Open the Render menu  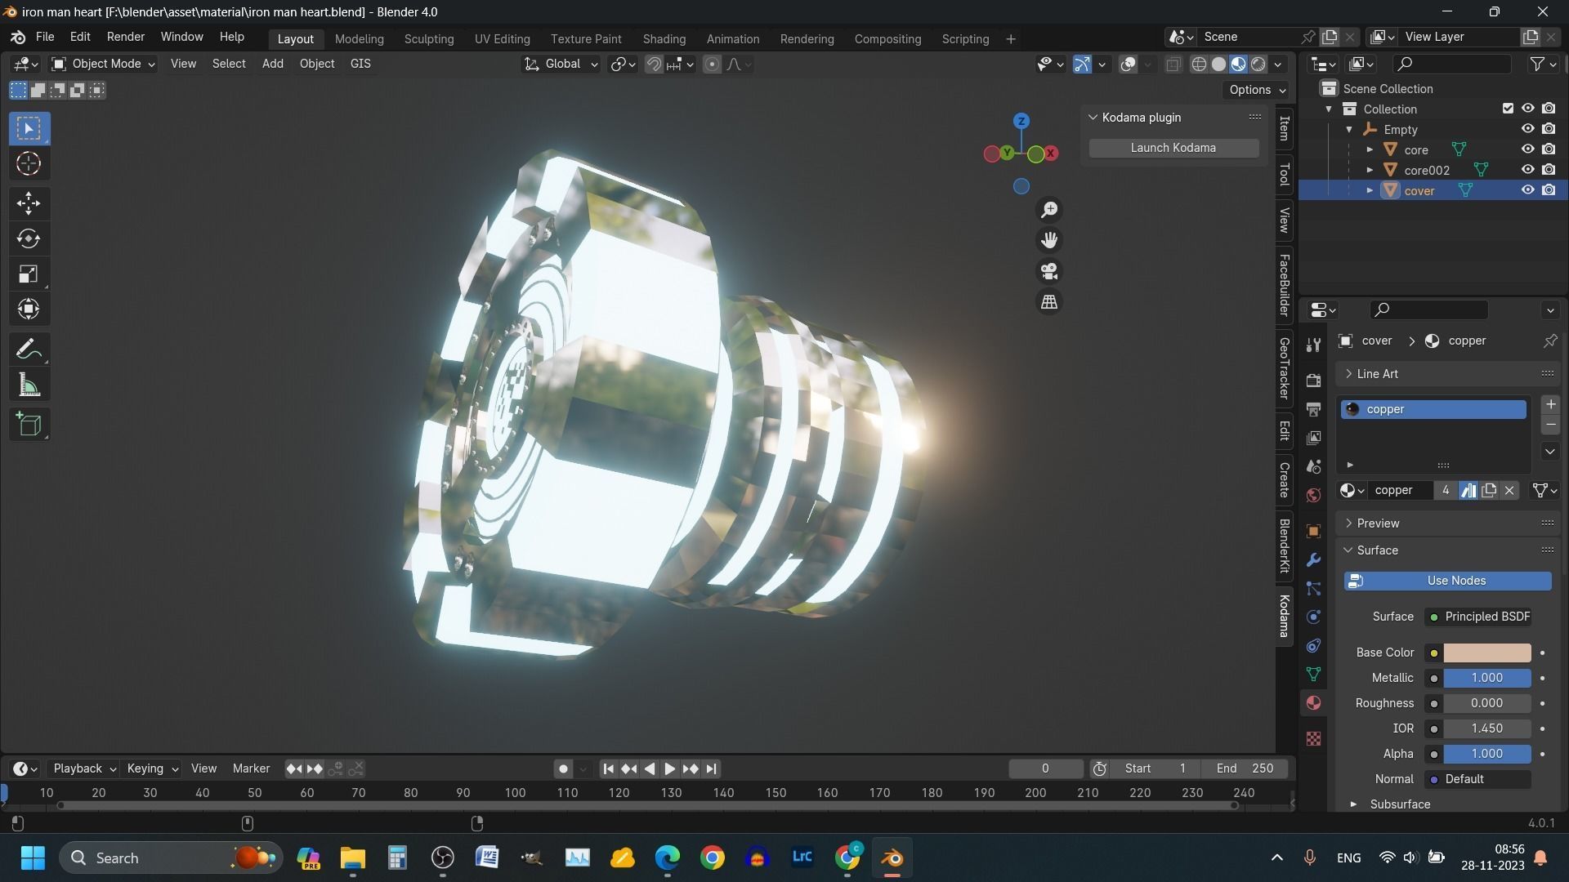point(125,37)
